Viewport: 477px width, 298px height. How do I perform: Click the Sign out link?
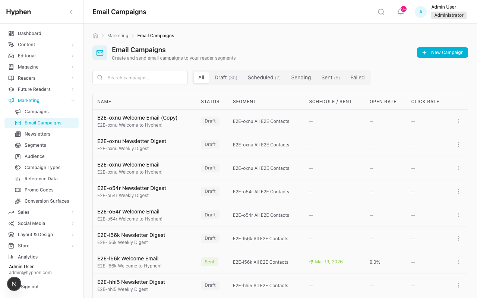click(x=30, y=286)
